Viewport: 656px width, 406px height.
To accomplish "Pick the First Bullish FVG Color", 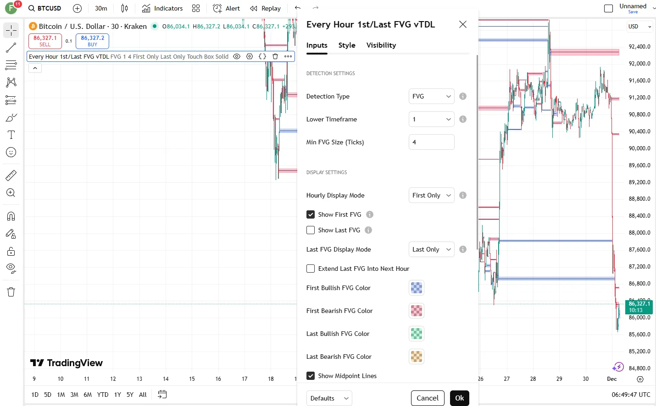I will (x=417, y=288).
